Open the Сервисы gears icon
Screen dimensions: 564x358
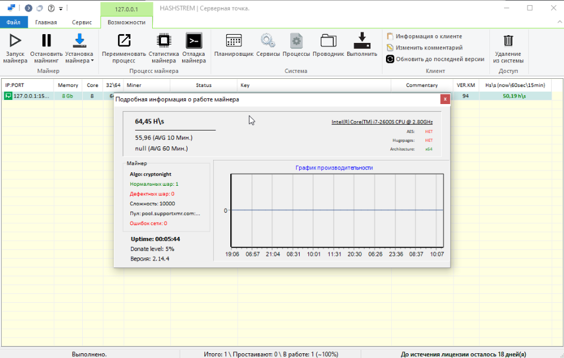point(268,41)
